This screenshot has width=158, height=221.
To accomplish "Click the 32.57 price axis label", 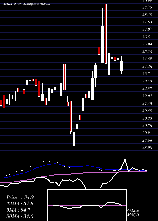I will [147, 89].
